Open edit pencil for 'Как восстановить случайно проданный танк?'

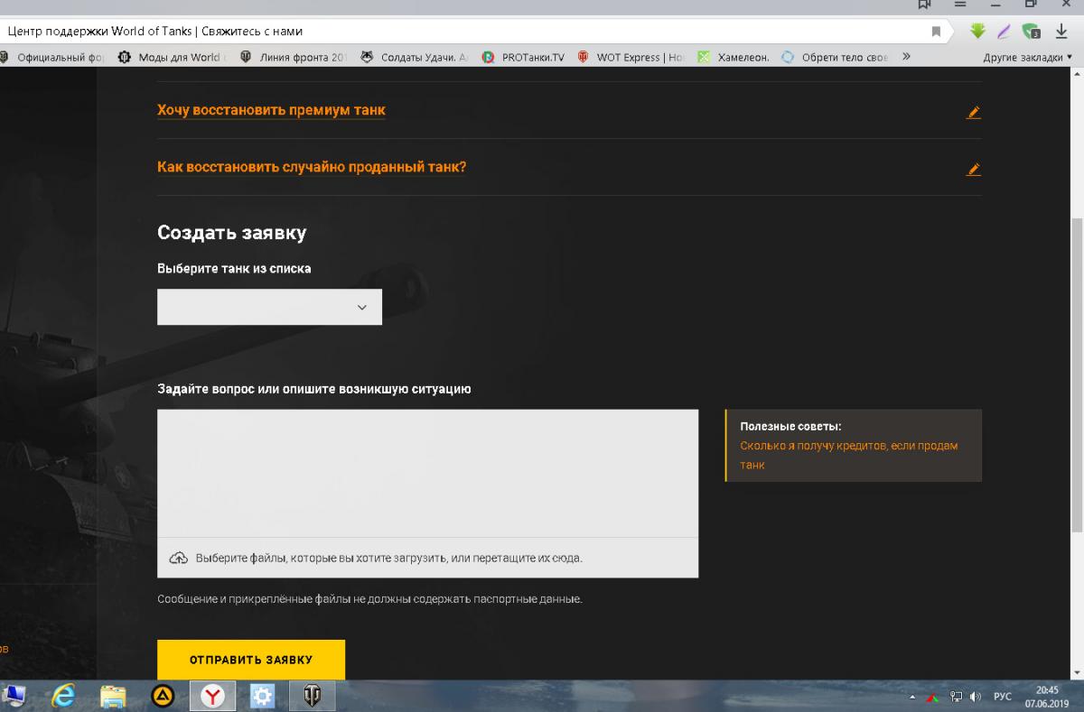[x=973, y=169]
